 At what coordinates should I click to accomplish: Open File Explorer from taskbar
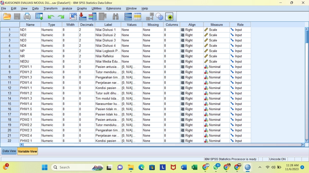coord(131,167)
